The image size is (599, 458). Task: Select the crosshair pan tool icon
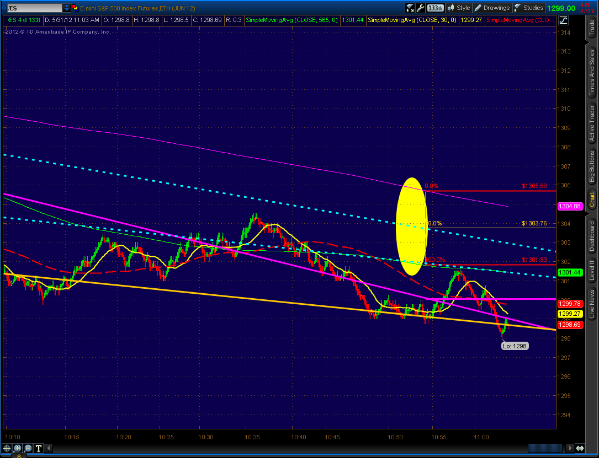7,448
